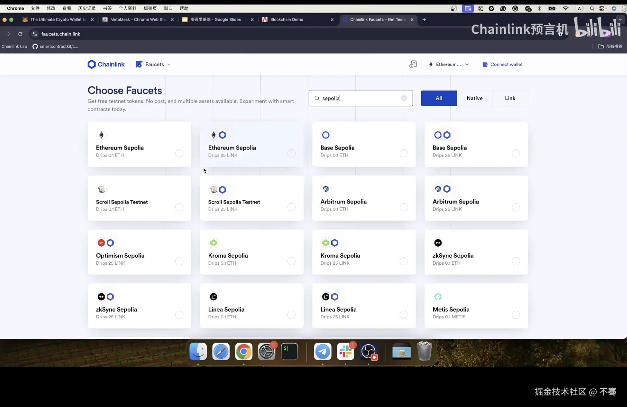This screenshot has height=407, width=627.
Task: Click the Ethereum icon on first card
Action: click(x=101, y=135)
